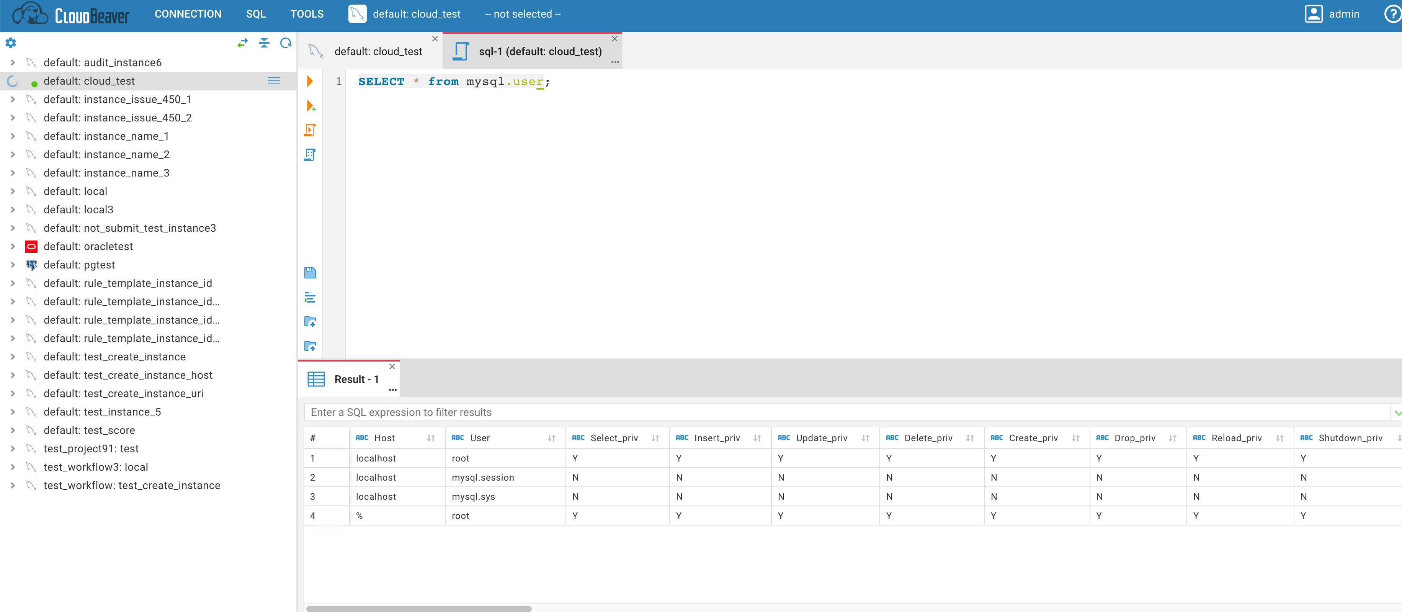Expand test_workflow3: local in the tree
The image size is (1402, 612).
(x=13, y=466)
